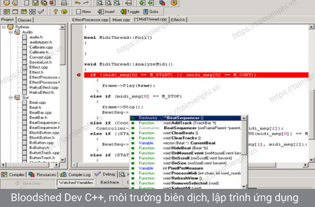Click the project tree vertical scrollbar thumb
315x207 pixels.
tap(62, 47)
